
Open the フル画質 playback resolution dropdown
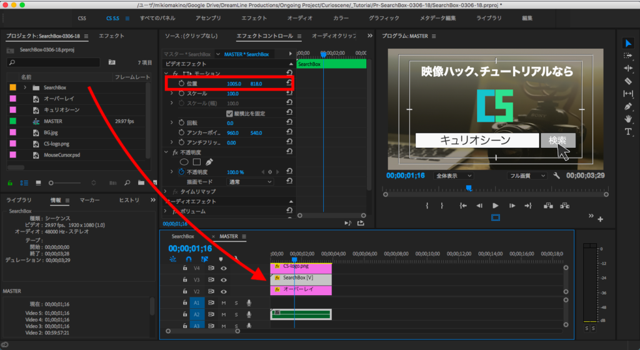[x=527, y=176]
